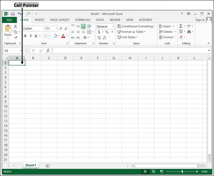Switch to the INSERT tab
The height and width of the screenshot is (176, 214).
point(40,20)
